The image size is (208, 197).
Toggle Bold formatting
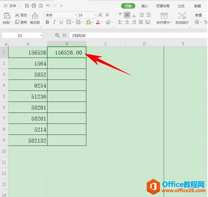click(x=47, y=22)
